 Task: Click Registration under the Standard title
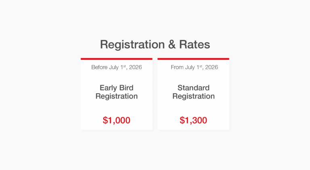coord(193,97)
